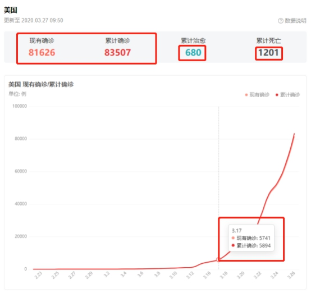Image resolution: width=311 pixels, height=293 pixels.
Task: Click the 累计死亡 stat label
Action: [x=268, y=40]
